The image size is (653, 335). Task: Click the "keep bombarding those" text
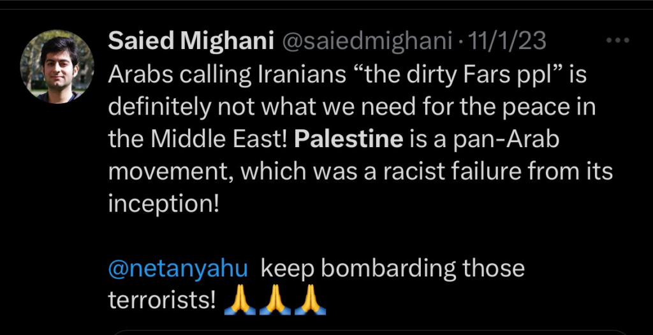pyautogui.click(x=393, y=269)
